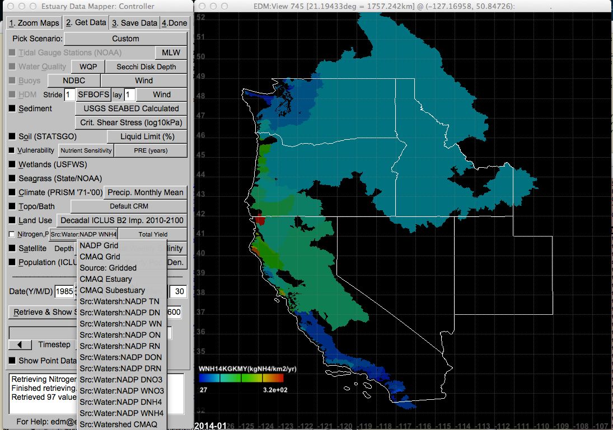
Task: Toggle the Sediment checkbox
Action: (x=12, y=108)
